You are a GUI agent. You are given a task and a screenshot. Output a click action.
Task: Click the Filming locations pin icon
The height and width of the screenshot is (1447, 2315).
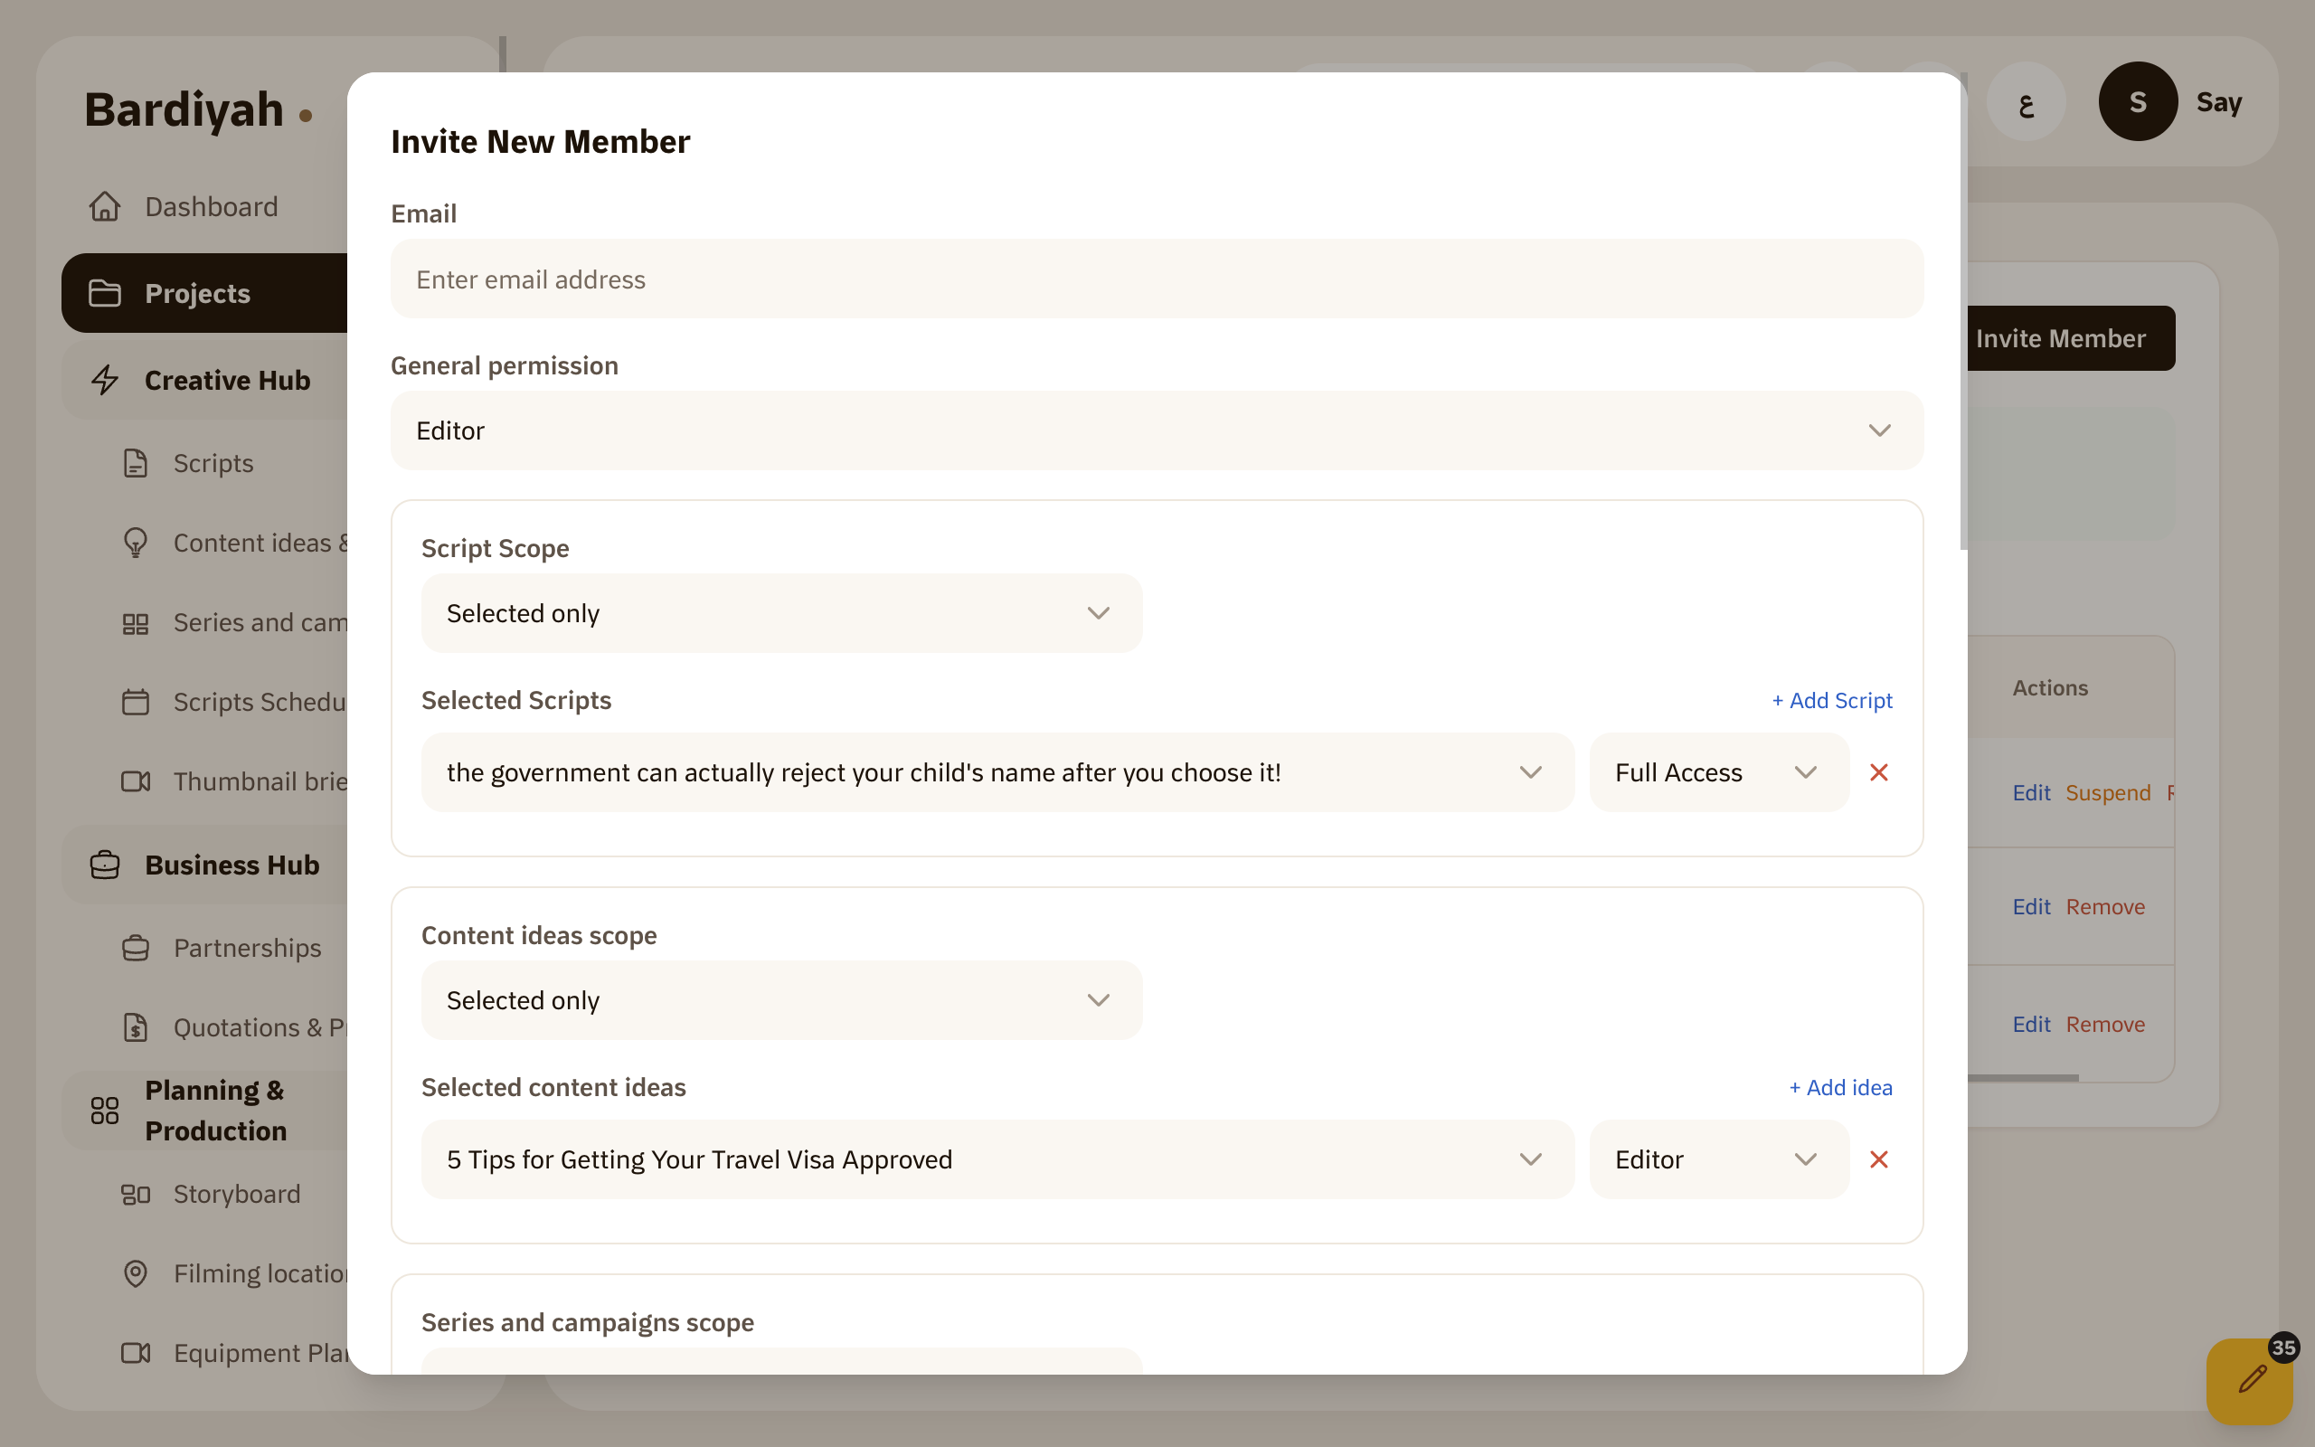tap(136, 1273)
